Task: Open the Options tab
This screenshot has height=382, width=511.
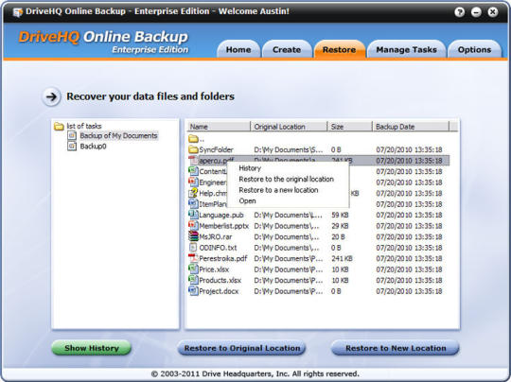Action: [x=474, y=49]
